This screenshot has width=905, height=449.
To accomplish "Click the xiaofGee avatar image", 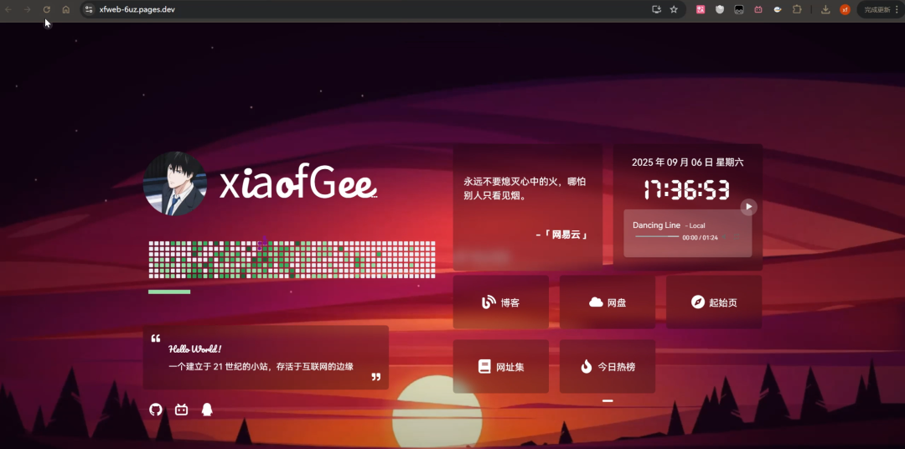I will [x=175, y=183].
